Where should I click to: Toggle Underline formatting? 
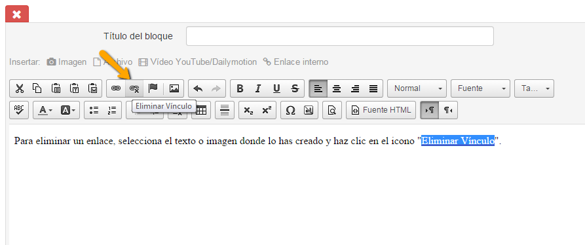[x=276, y=88]
